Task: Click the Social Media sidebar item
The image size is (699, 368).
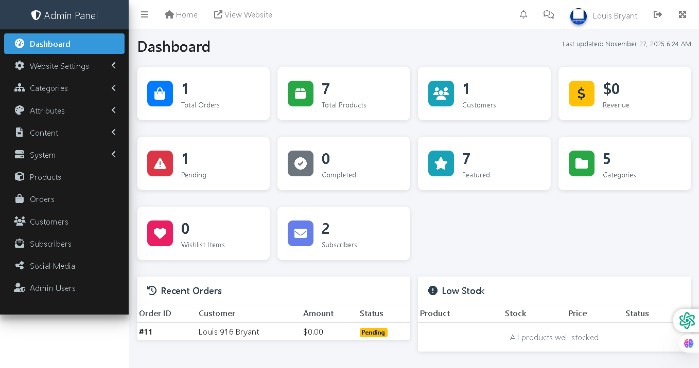Action: click(51, 266)
